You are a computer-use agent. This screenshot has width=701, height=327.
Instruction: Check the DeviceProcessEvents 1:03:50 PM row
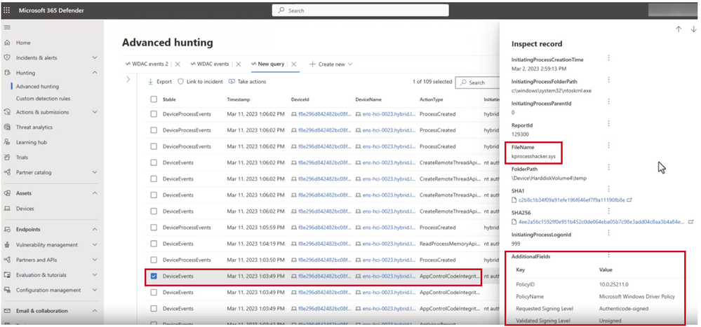click(x=154, y=260)
